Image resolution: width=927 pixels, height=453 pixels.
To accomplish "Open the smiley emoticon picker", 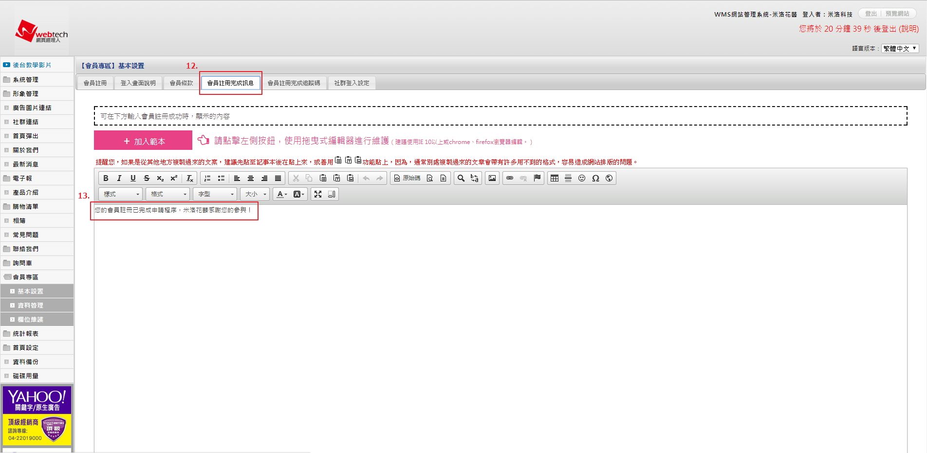I will 582,178.
